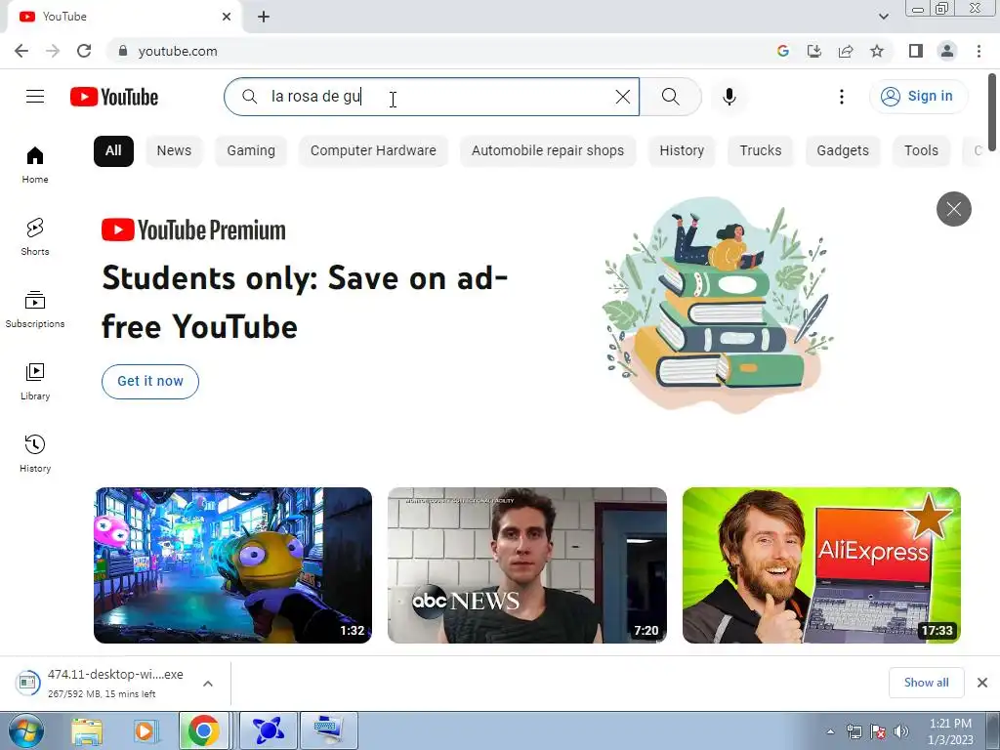Open History from the sidebar
Image resolution: width=1000 pixels, height=750 pixels.
click(x=35, y=453)
